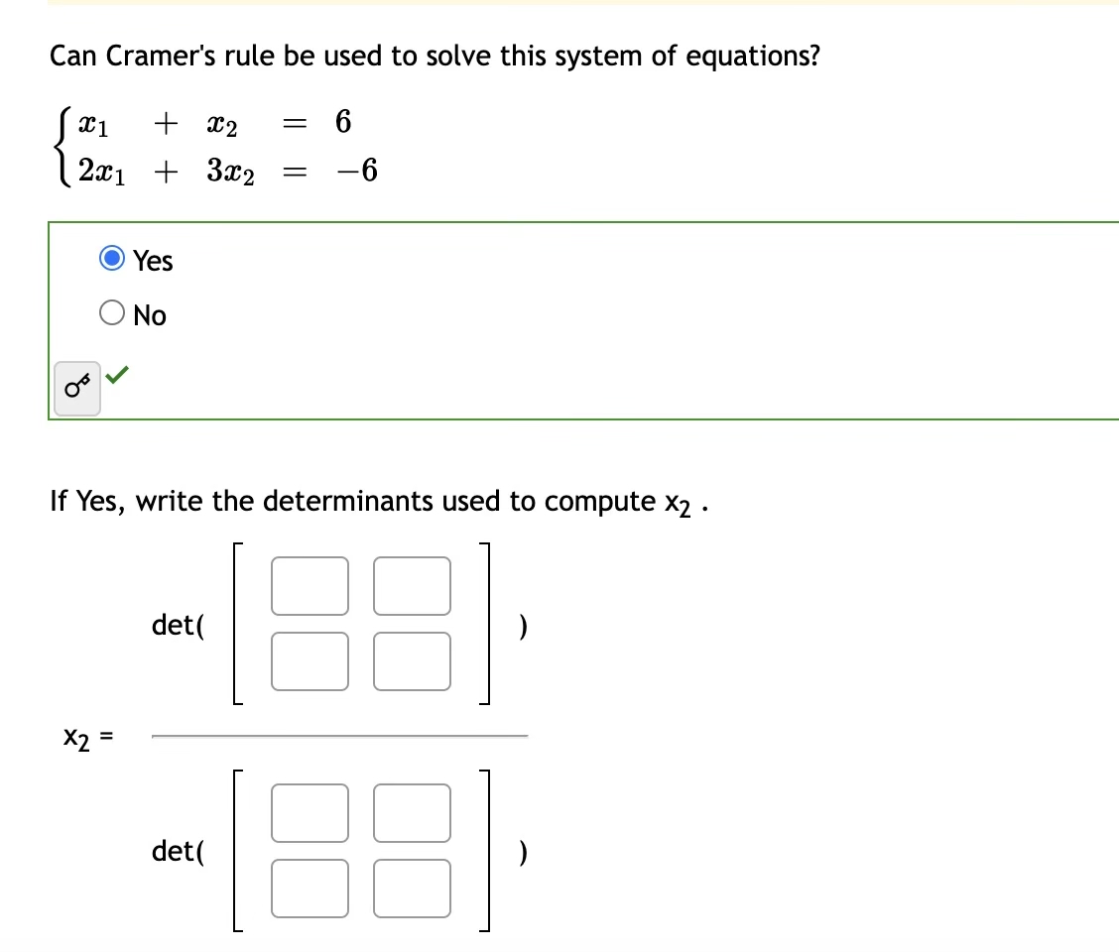Click the denominator det( label
This screenshot has width=1119, height=952.
[x=178, y=851]
